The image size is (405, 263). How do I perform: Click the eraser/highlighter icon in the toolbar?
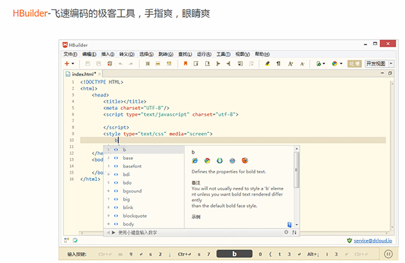(x=267, y=63)
